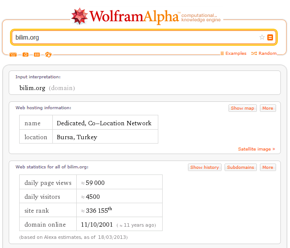Click the 'location' row label
Screen dimensions: 290x248
(x=36, y=137)
